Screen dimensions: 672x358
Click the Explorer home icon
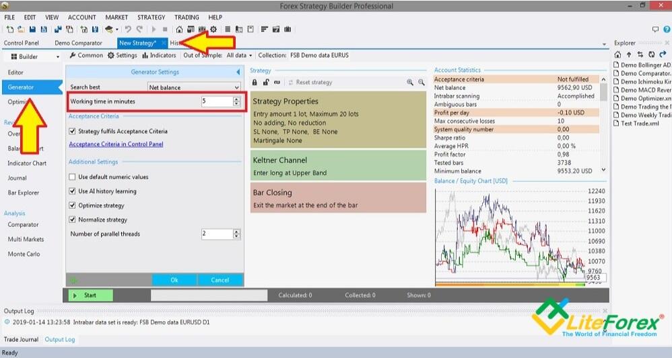coord(617,54)
